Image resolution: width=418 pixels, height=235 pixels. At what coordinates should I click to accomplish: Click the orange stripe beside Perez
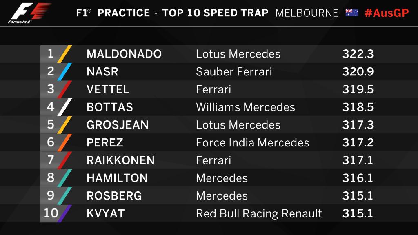click(64, 142)
